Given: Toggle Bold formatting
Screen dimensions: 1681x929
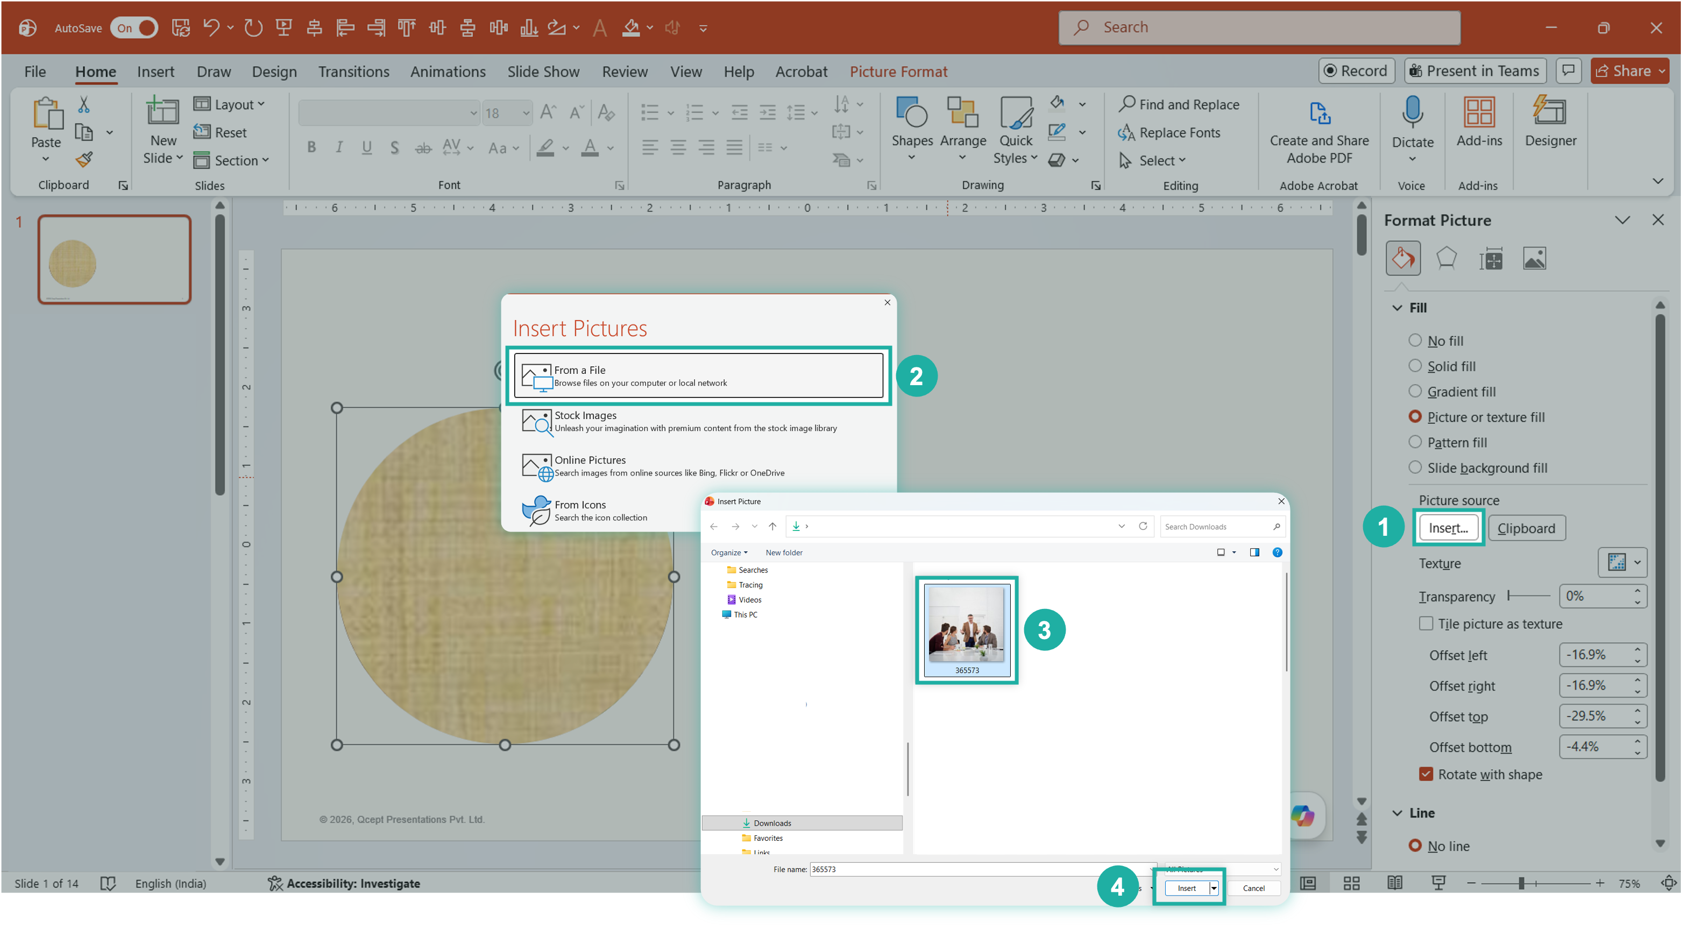Looking at the screenshot, I should click(x=312, y=148).
